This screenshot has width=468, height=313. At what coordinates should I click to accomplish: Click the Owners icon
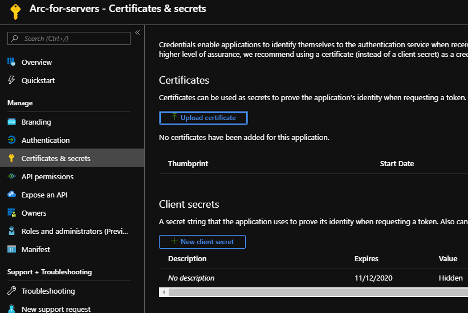(11, 213)
